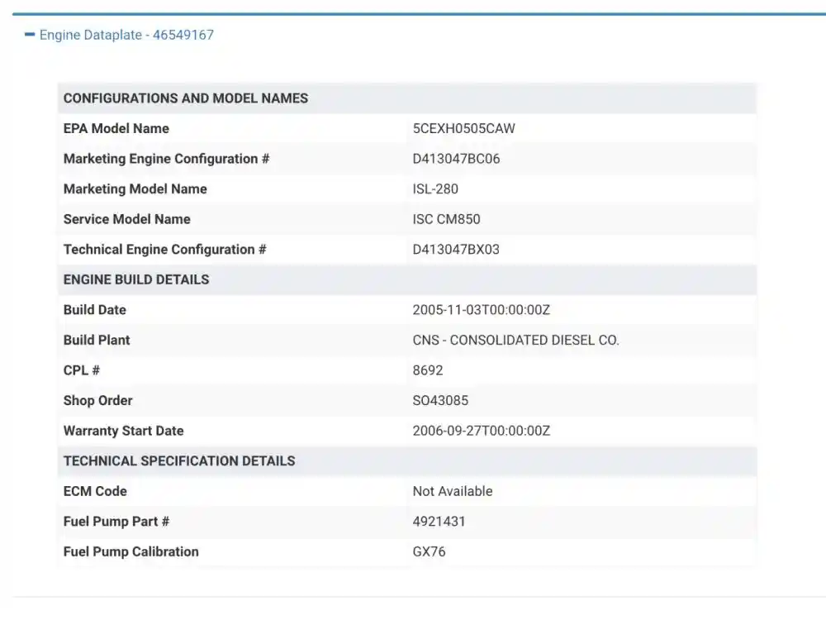
Task: Select value ISL-280
Action: [435, 188]
